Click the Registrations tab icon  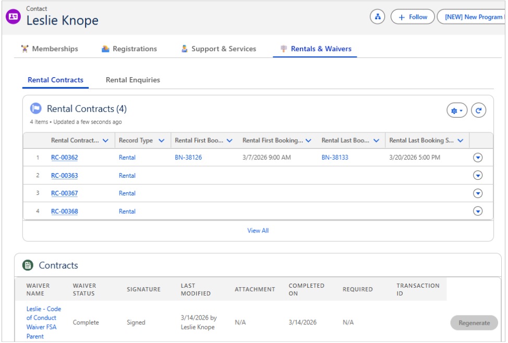point(105,49)
